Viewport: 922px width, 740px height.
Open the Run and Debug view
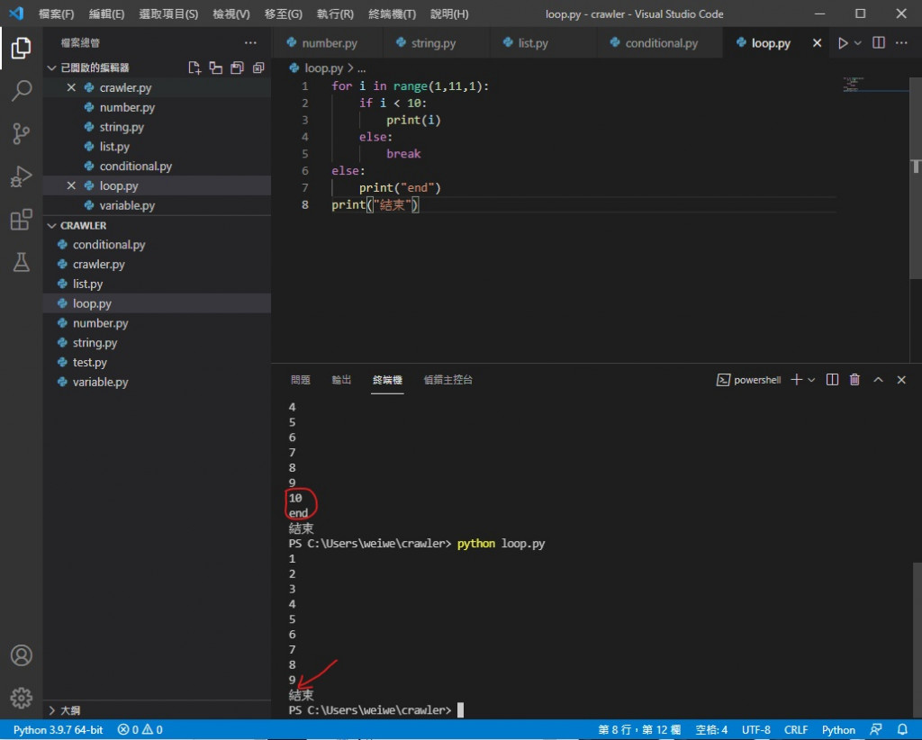(x=22, y=176)
